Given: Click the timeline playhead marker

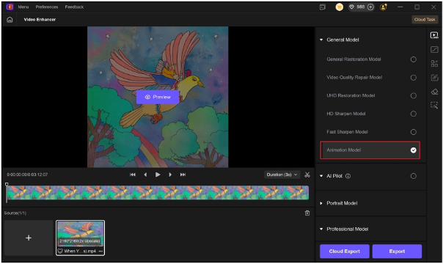Looking at the screenshot, I should (x=7, y=185).
